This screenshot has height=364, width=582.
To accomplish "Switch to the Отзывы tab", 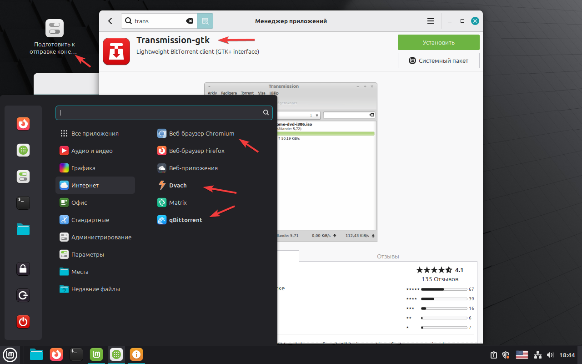I will (388, 256).
